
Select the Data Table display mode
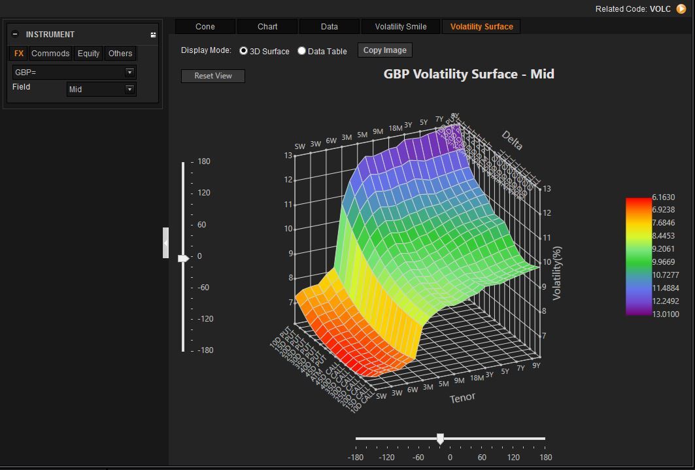click(301, 51)
